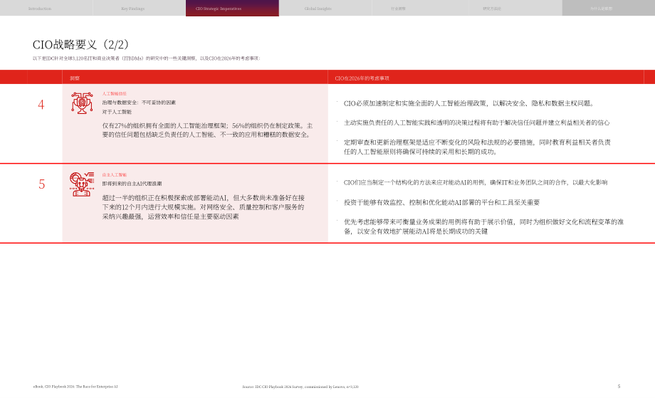Select the CIO Strategic Imperatives tab

click(232, 8)
